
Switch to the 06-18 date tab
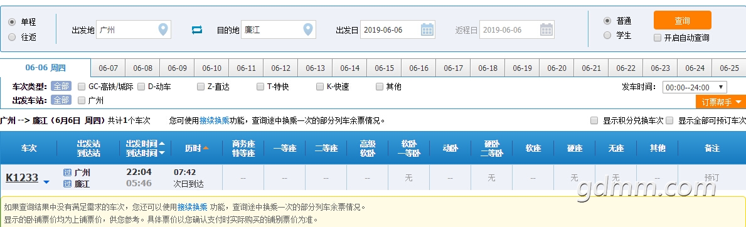click(488, 68)
